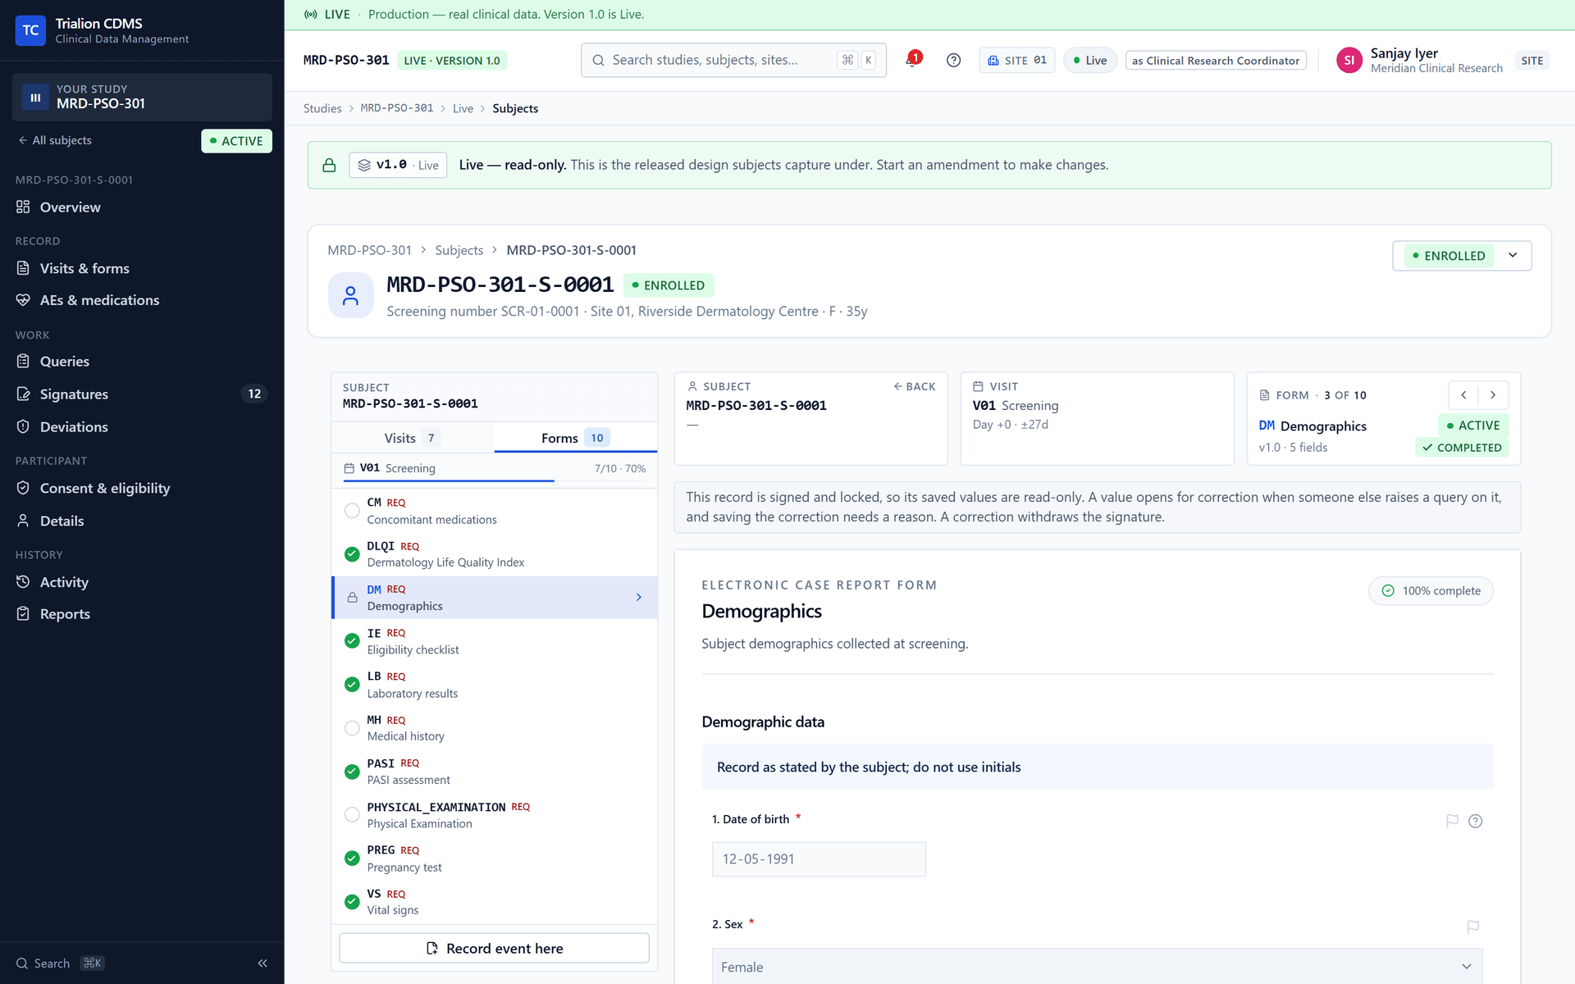1575x984 pixels.
Task: Open help for the Date of birth field
Action: [x=1475, y=821]
